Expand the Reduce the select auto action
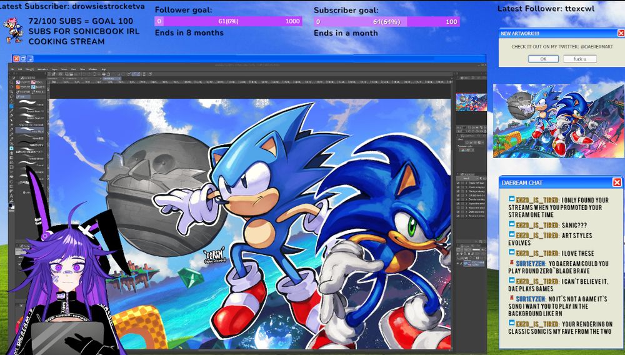Screen dimensions: 625x355 point(467,207)
